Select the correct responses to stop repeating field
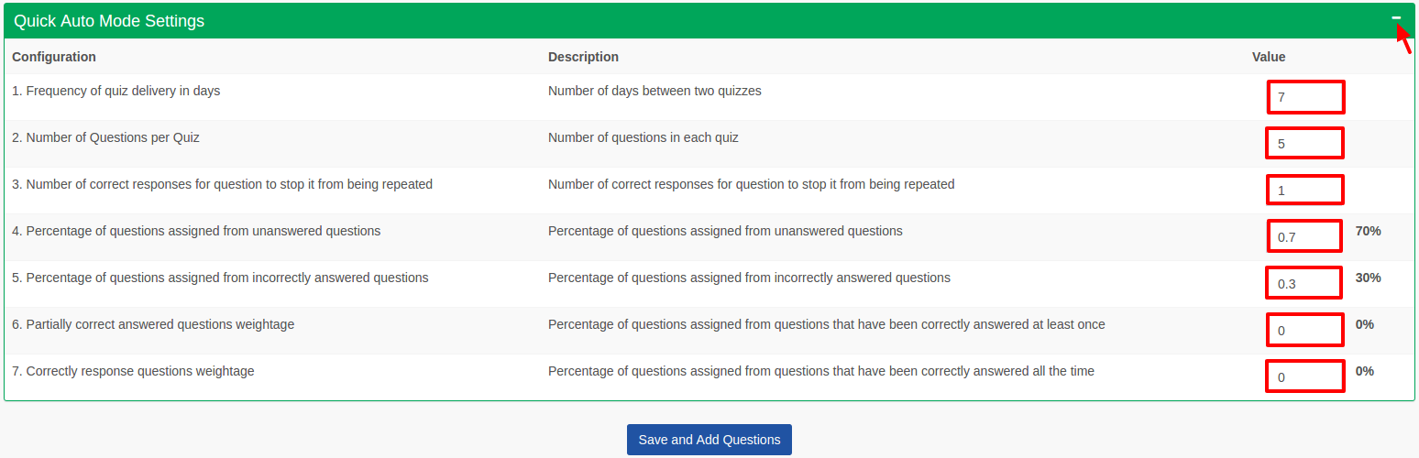 point(1305,191)
